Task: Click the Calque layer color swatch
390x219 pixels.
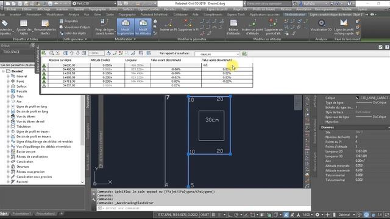Action: coord(358,98)
